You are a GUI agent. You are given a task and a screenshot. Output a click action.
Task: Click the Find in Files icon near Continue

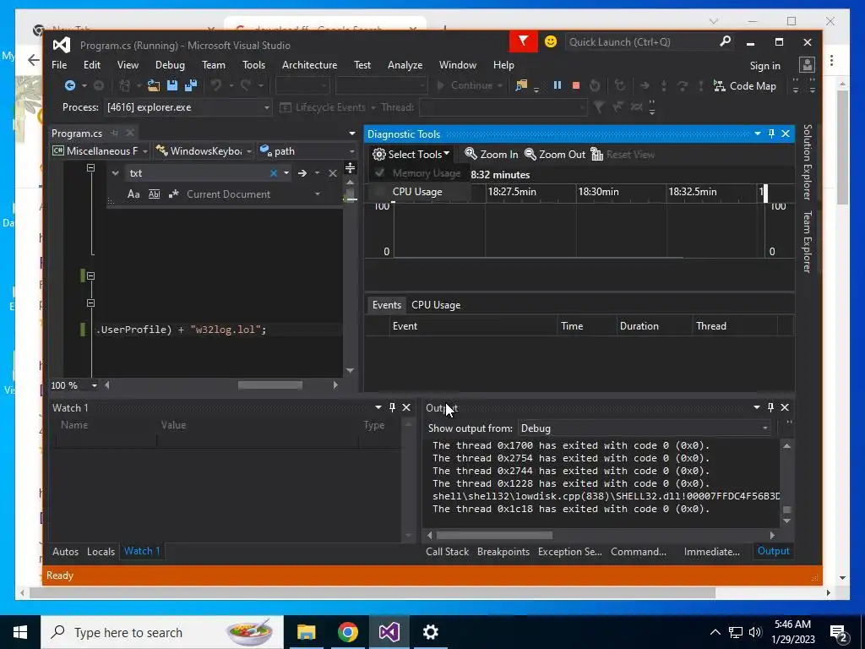521,85
